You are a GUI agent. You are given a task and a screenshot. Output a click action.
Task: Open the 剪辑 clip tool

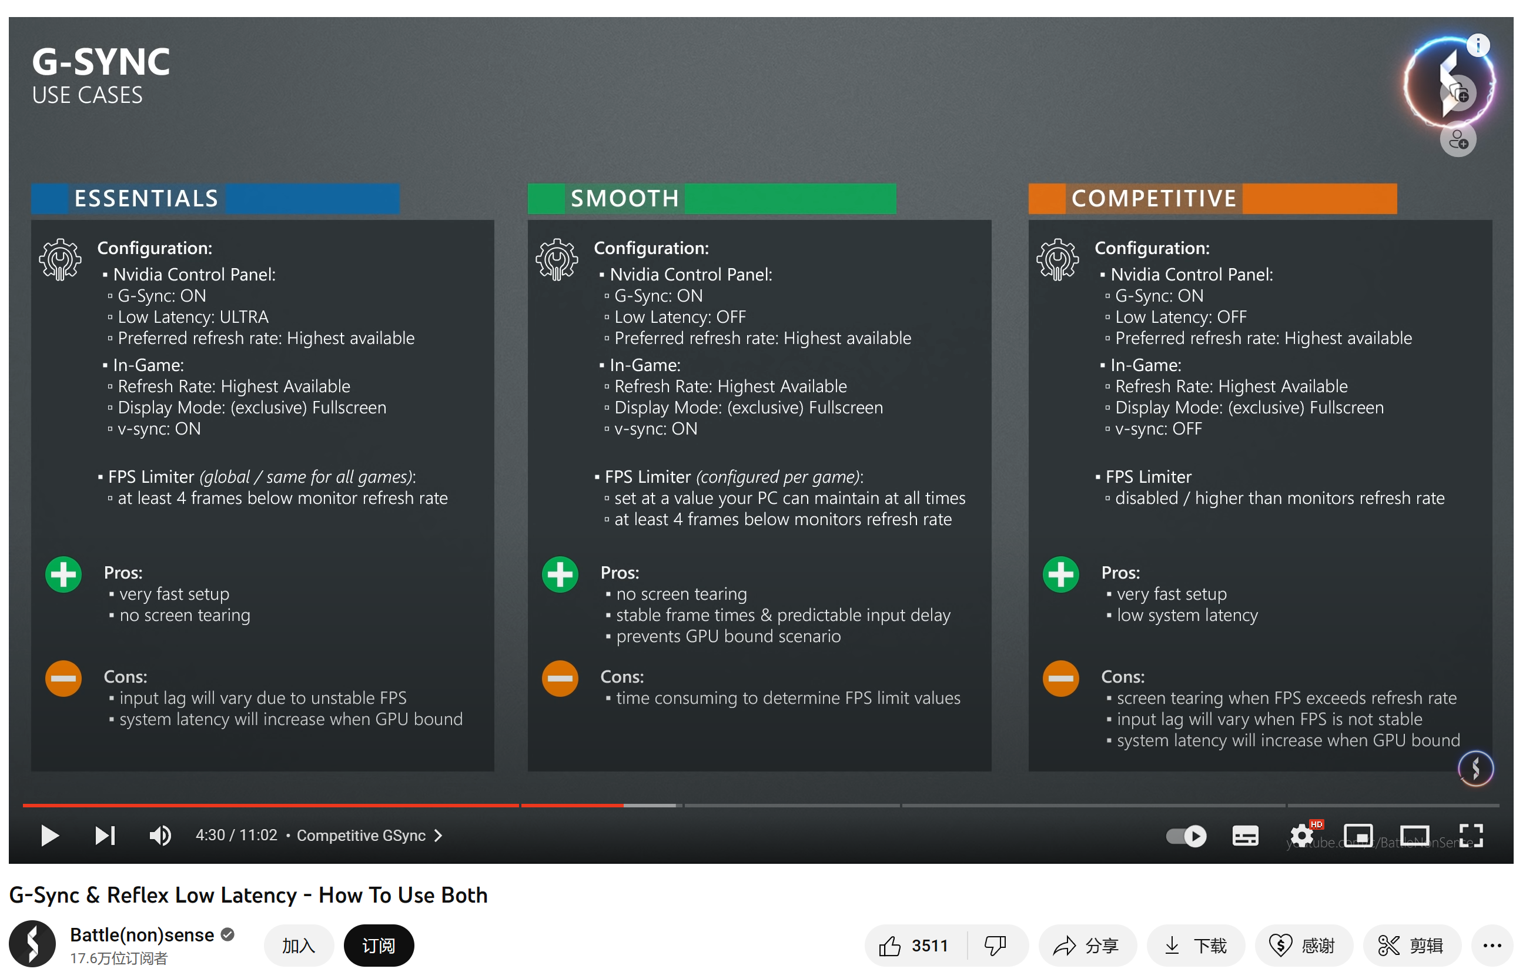[1411, 945]
